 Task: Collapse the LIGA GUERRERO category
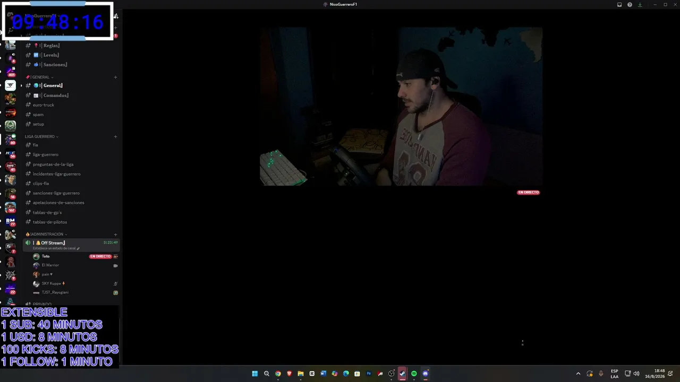pyautogui.click(x=41, y=136)
